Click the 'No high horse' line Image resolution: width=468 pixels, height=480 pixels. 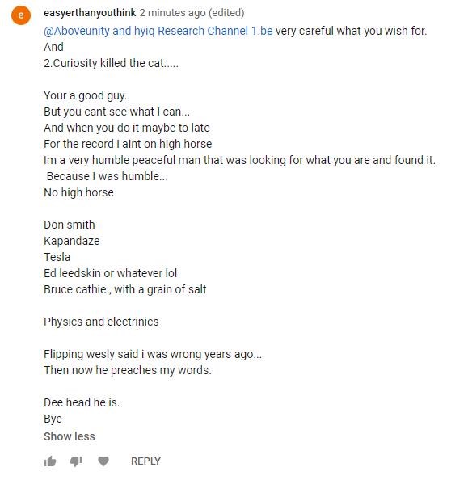coord(78,192)
